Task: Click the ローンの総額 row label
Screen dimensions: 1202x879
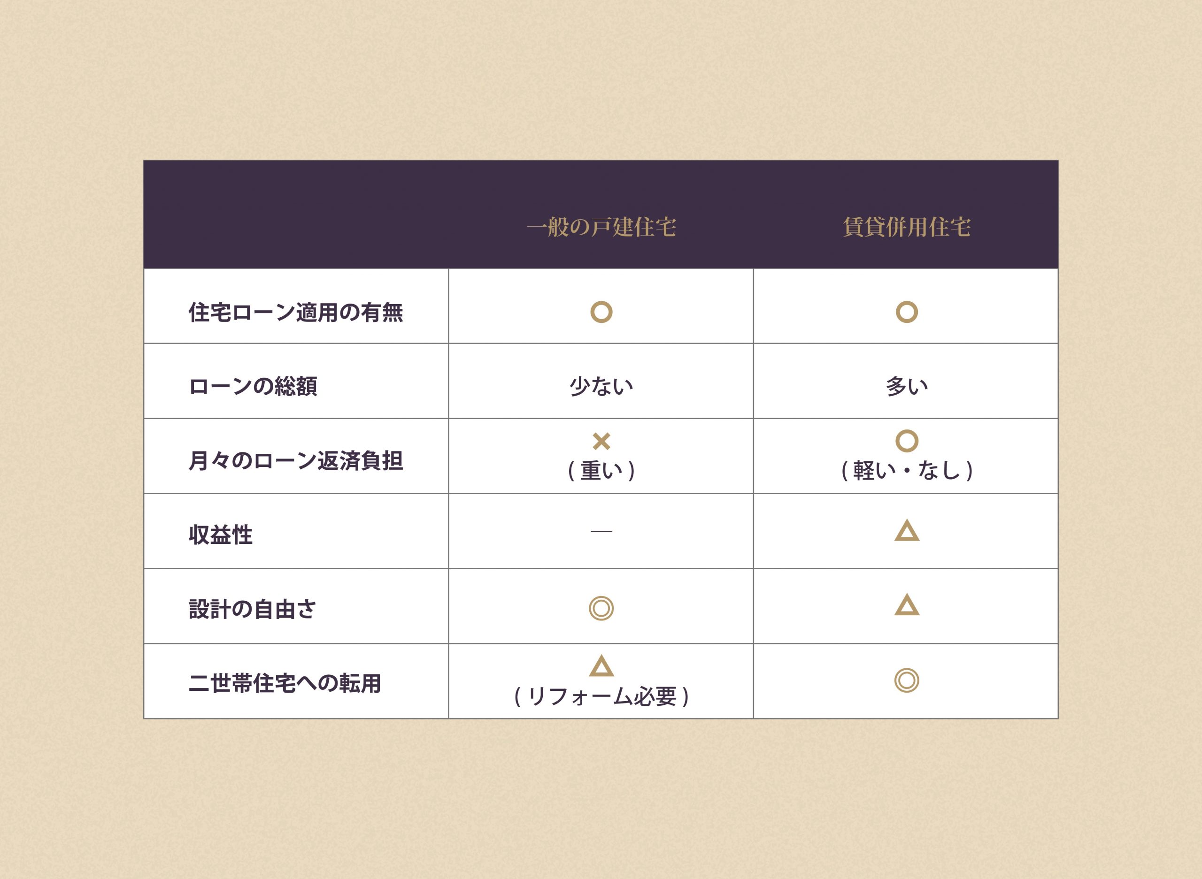Action: (x=253, y=386)
